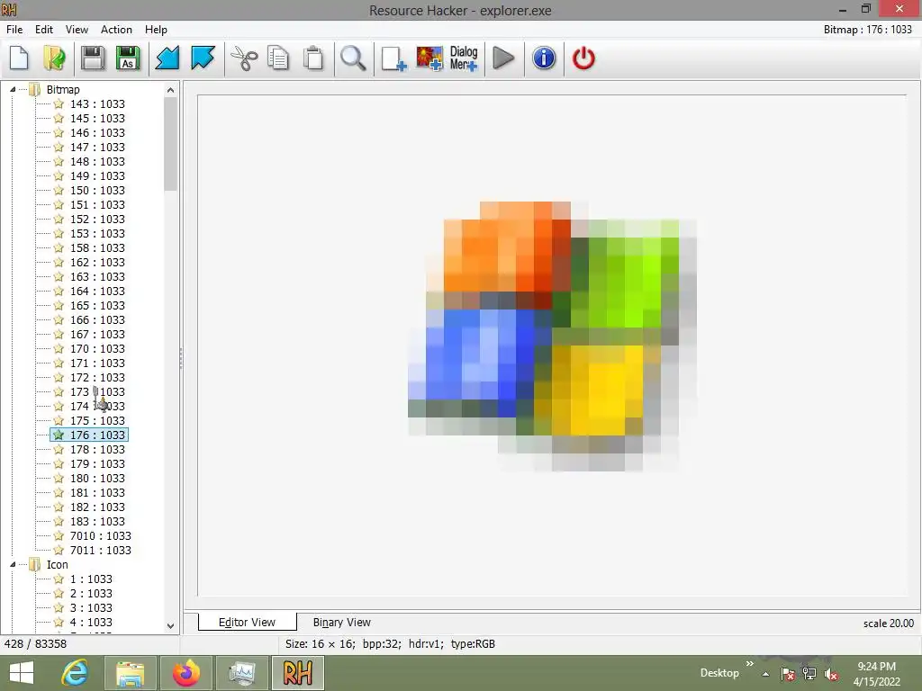Click the Resource Hacker taskbar button
This screenshot has height=691, width=922.
(297, 673)
